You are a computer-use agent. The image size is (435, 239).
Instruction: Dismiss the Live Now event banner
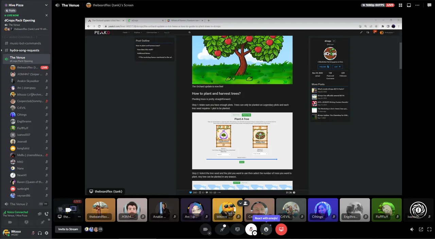pyautogui.click(x=47, y=15)
